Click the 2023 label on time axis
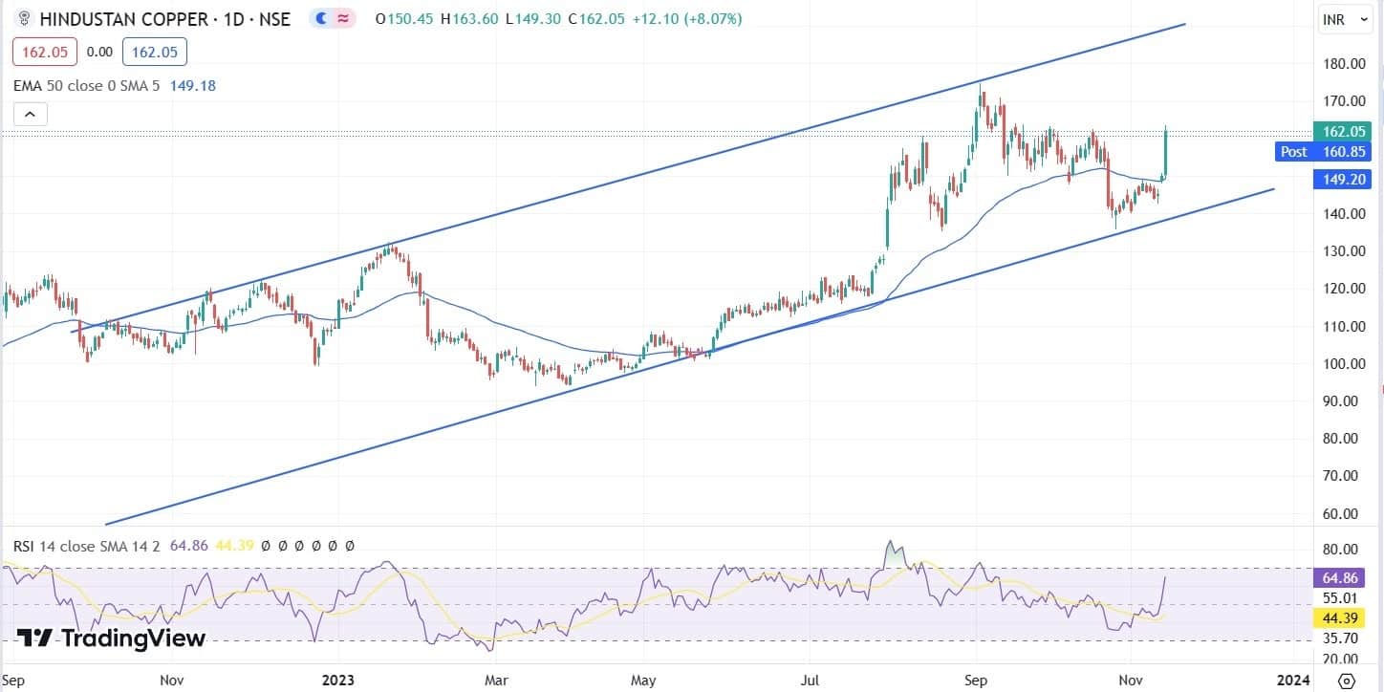Image resolution: width=1384 pixels, height=692 pixels. tap(338, 681)
